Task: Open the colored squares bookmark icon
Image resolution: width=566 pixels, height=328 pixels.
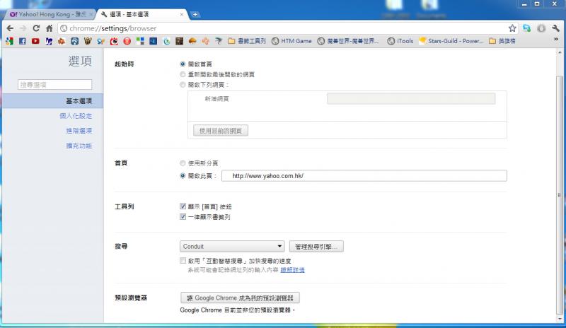Action: click(140, 41)
